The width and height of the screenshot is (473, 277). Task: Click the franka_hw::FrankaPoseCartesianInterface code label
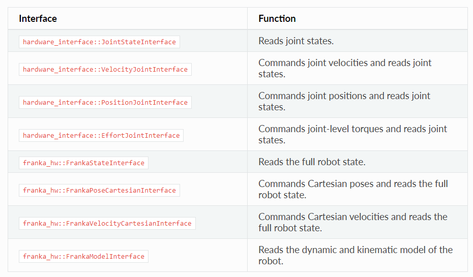coord(99,190)
